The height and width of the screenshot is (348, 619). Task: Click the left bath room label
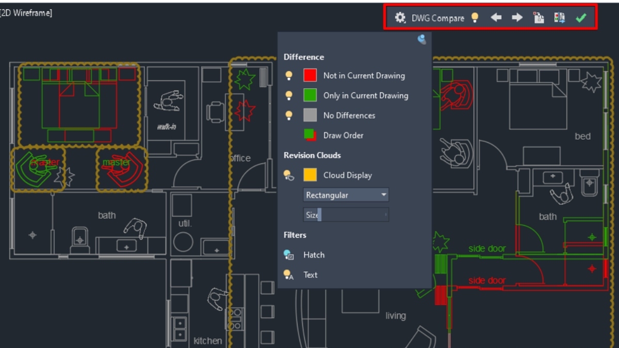107,216
